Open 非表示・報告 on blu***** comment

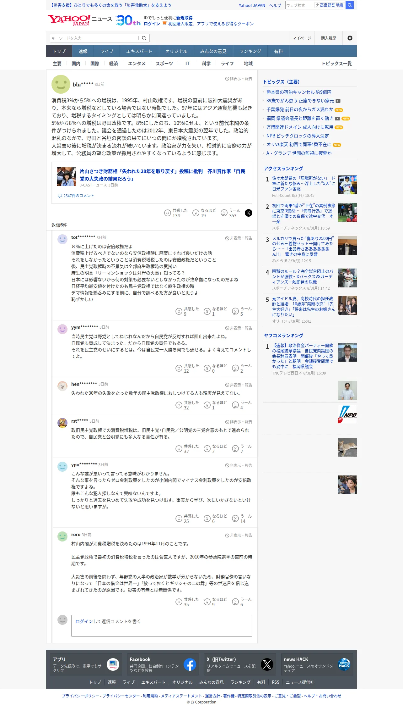[239, 79]
